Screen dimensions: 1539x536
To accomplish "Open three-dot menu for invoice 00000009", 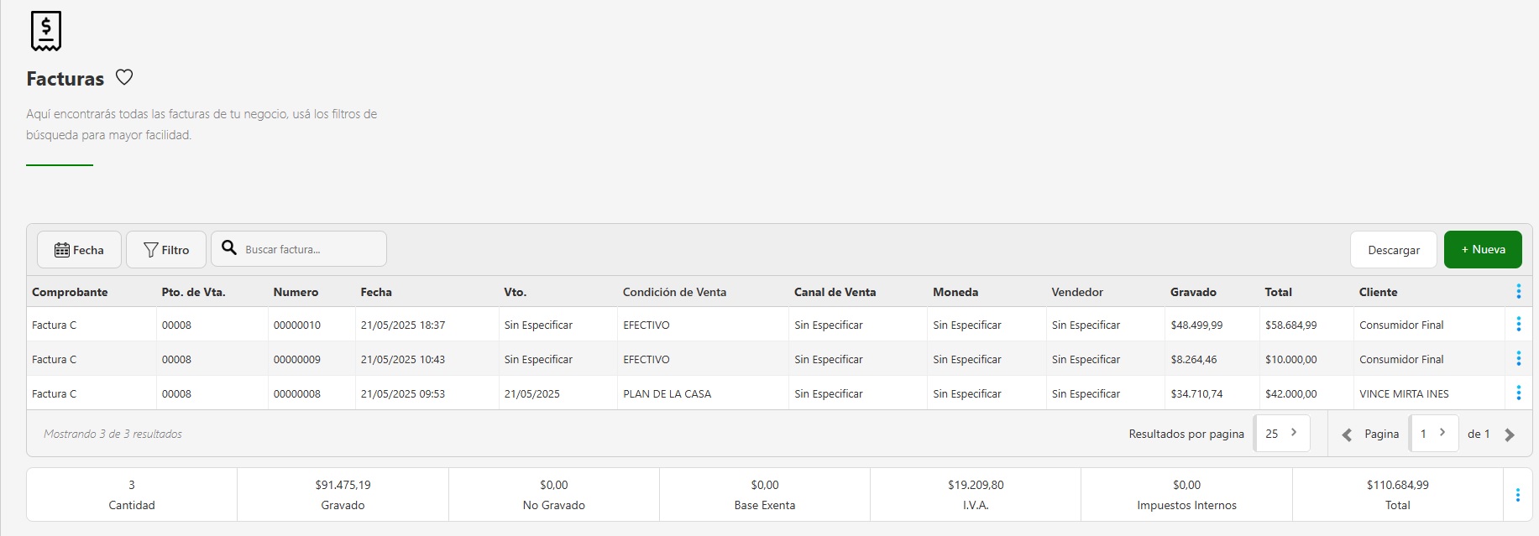I will click(x=1518, y=358).
